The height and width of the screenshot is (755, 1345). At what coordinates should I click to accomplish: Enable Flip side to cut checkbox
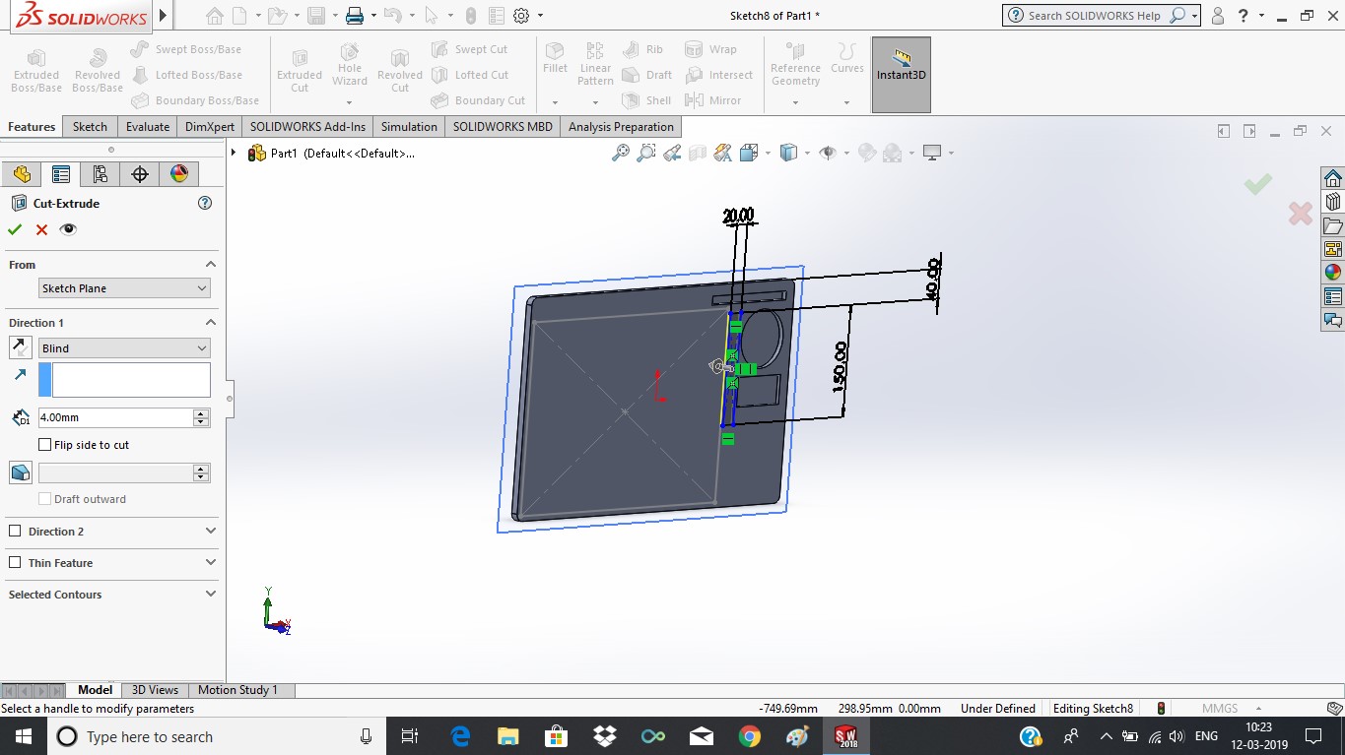tap(44, 445)
